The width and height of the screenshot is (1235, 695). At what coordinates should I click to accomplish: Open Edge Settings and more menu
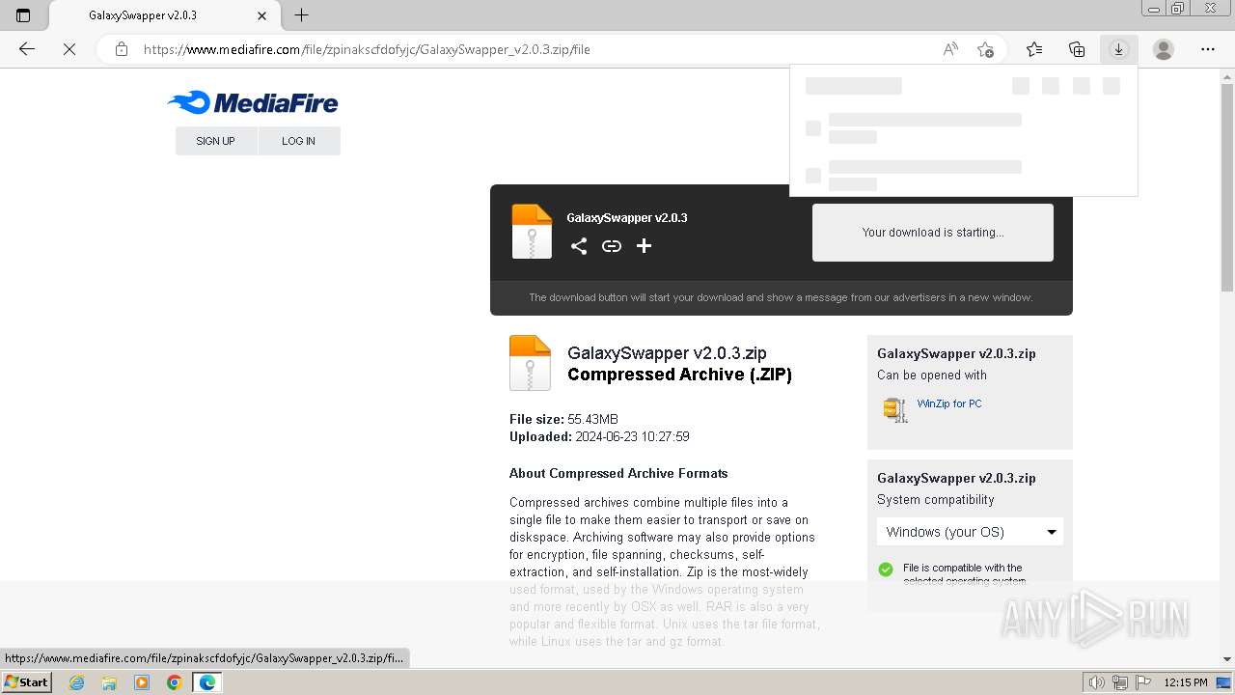(x=1208, y=49)
